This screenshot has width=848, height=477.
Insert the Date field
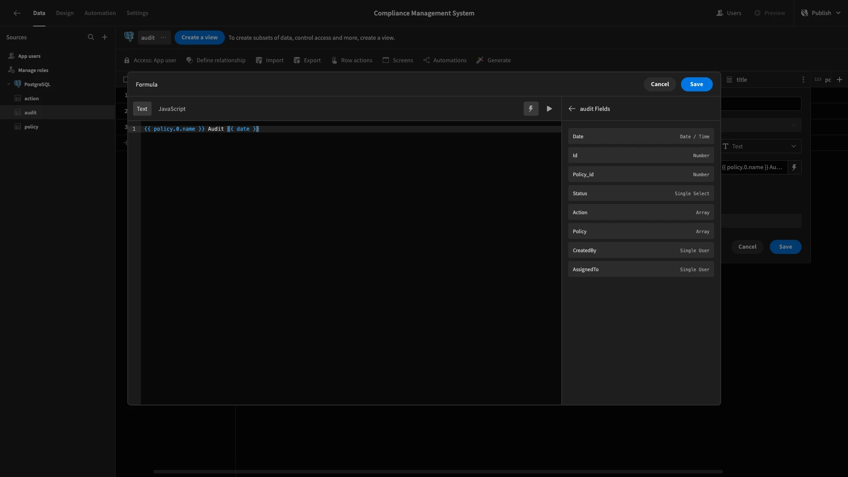(641, 136)
